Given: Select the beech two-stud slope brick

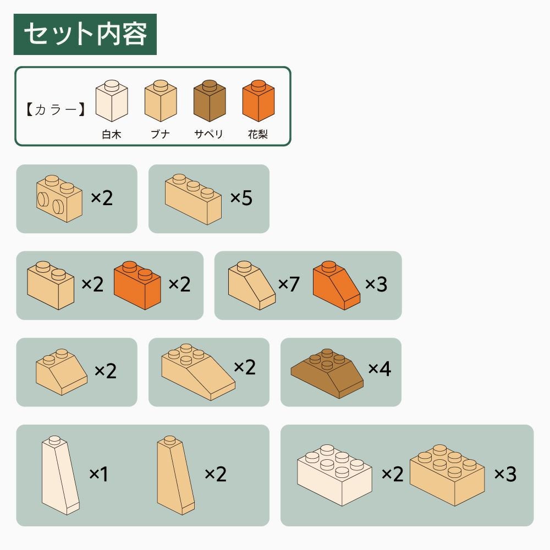Looking at the screenshot, I should (x=62, y=372).
